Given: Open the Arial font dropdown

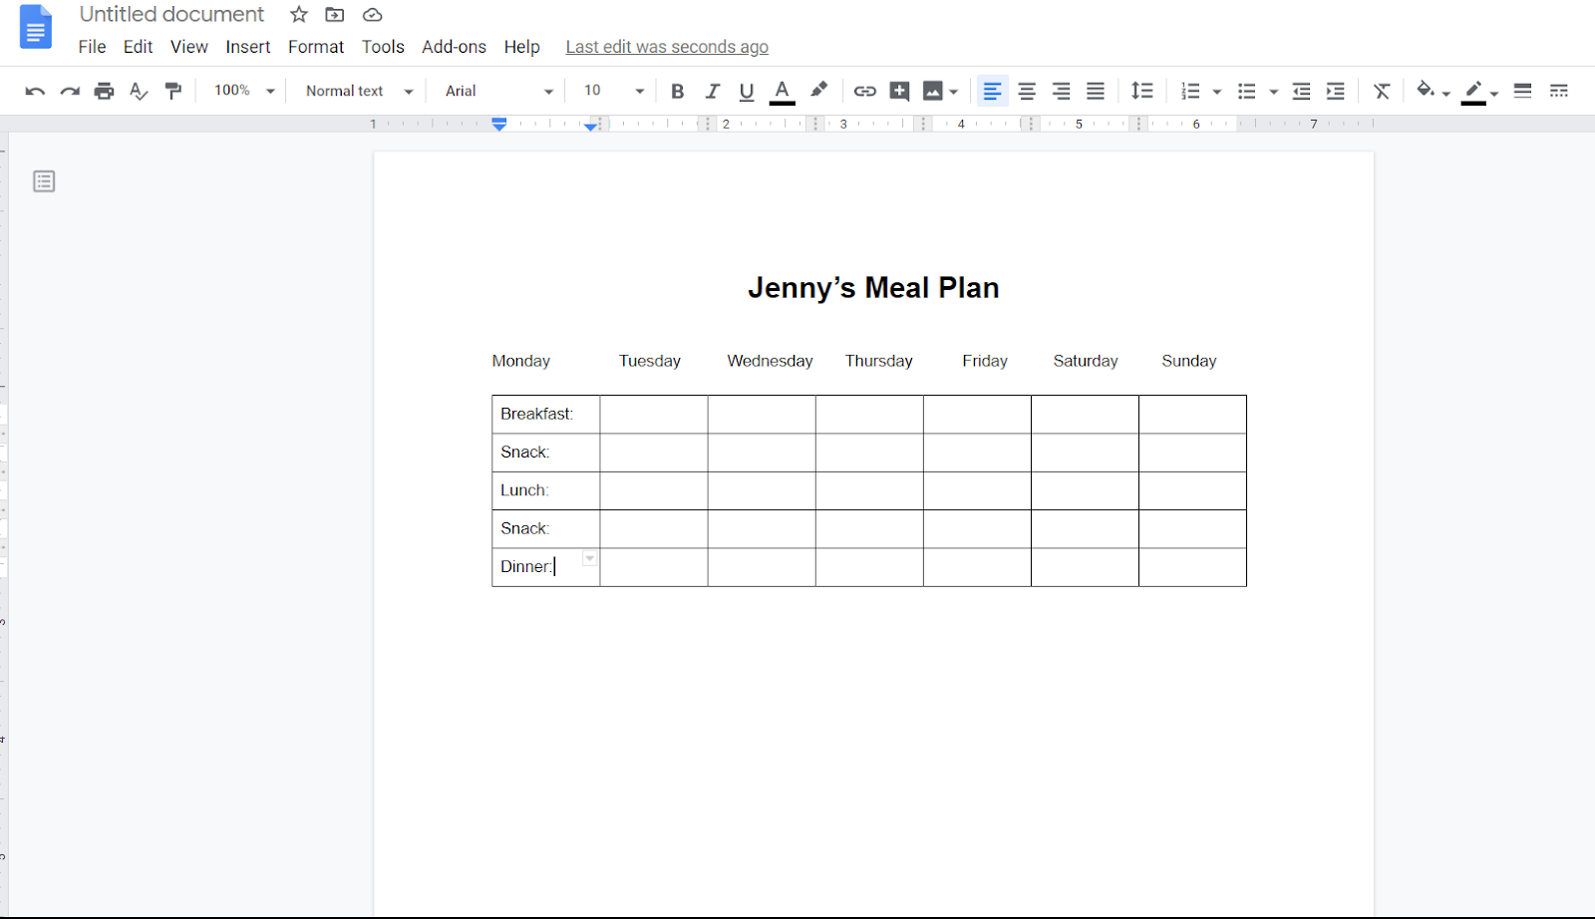Looking at the screenshot, I should point(498,91).
